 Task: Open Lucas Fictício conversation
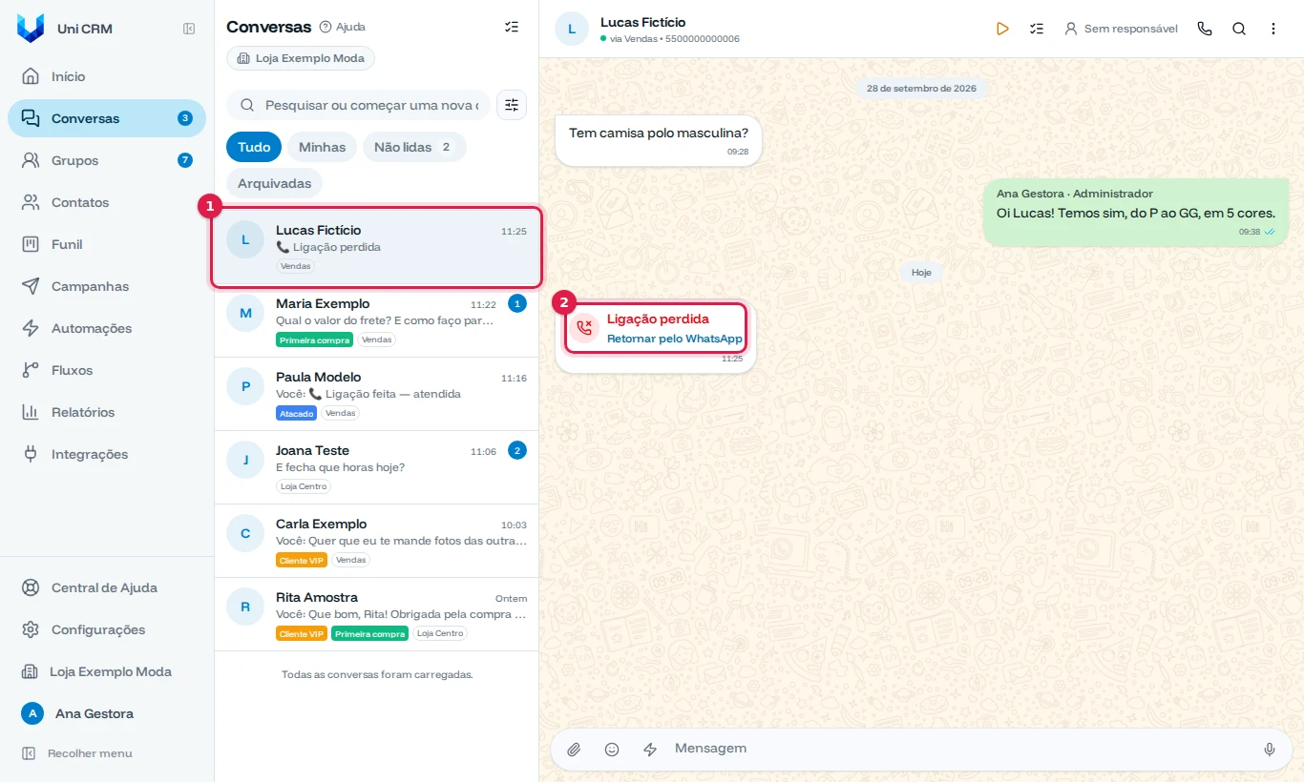(376, 247)
